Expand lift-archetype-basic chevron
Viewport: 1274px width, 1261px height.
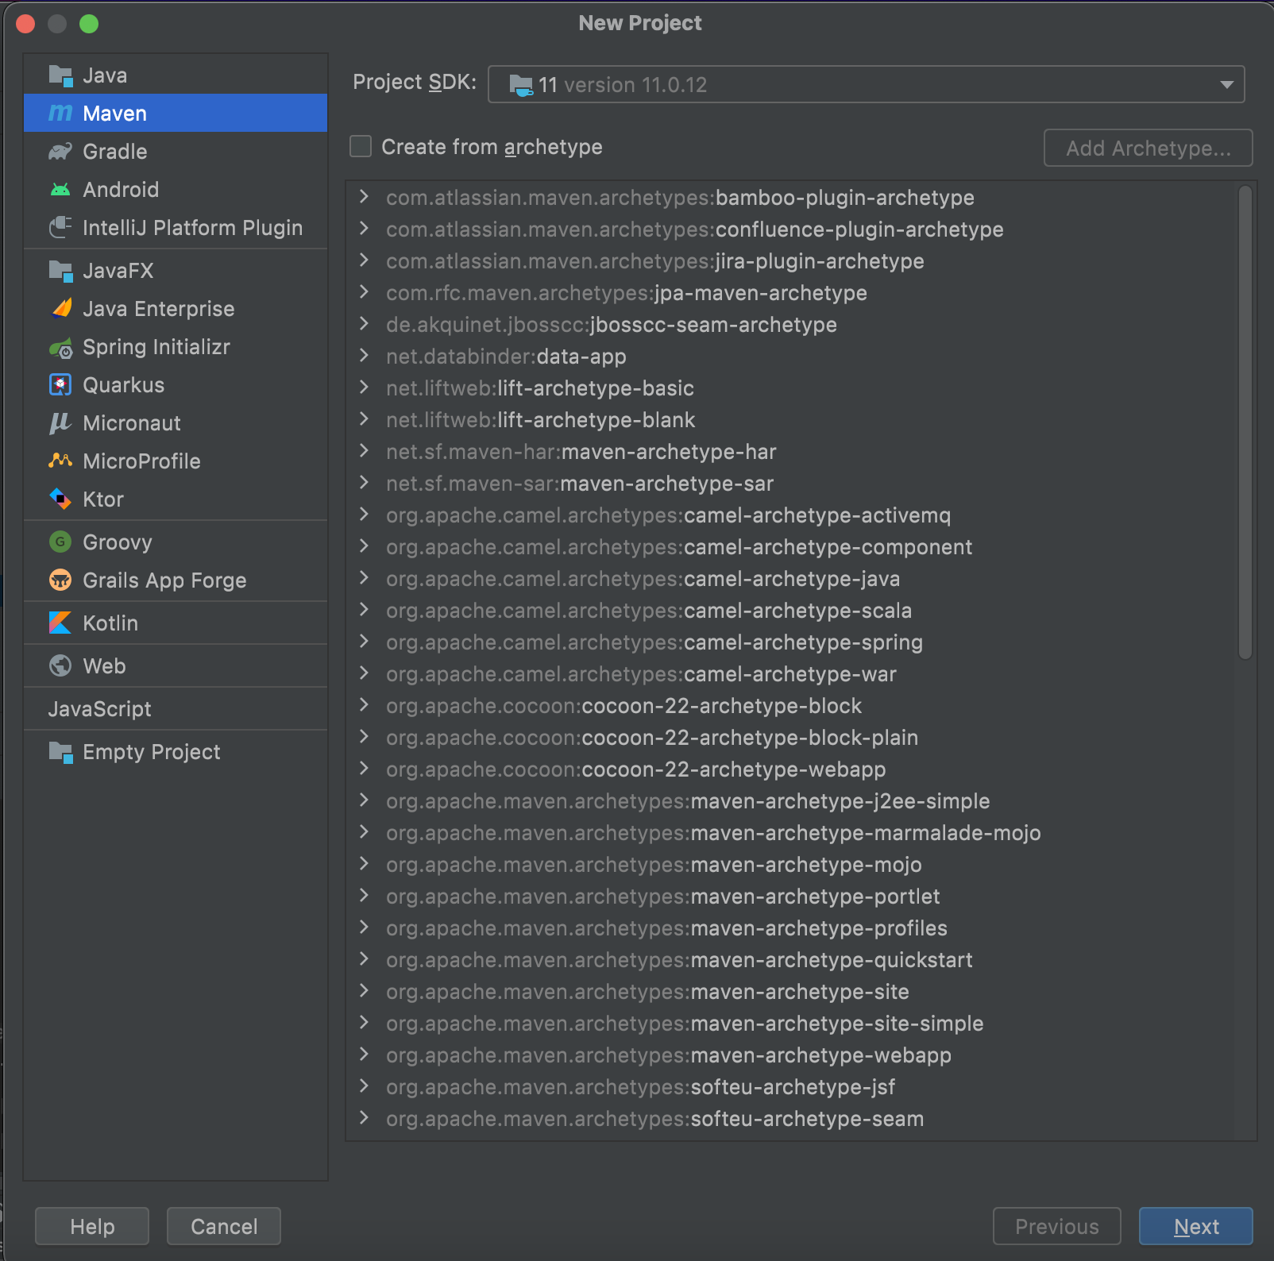[364, 388]
